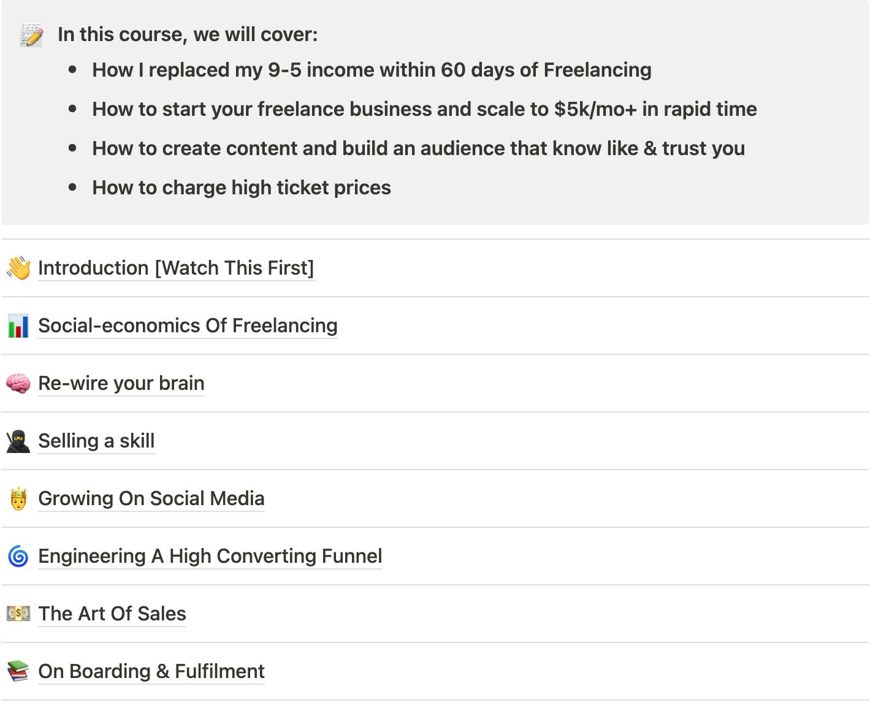Viewport: 873px width, 705px height.
Task: Open The Art Of Sales page
Action: 112,614
